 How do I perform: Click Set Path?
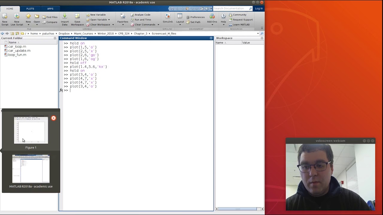[193, 22]
